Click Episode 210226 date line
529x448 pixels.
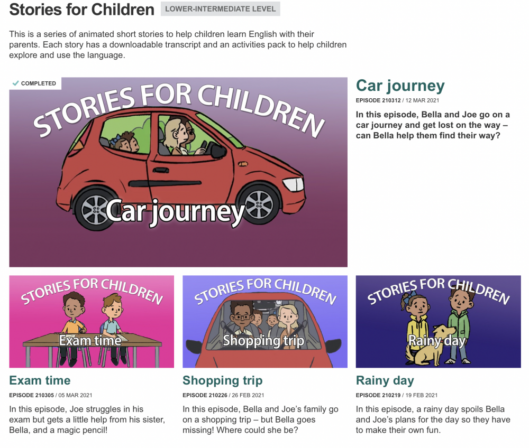223,395
